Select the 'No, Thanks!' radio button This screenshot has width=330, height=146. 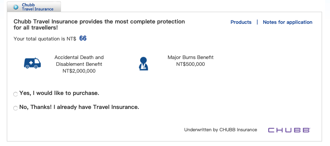(16, 108)
